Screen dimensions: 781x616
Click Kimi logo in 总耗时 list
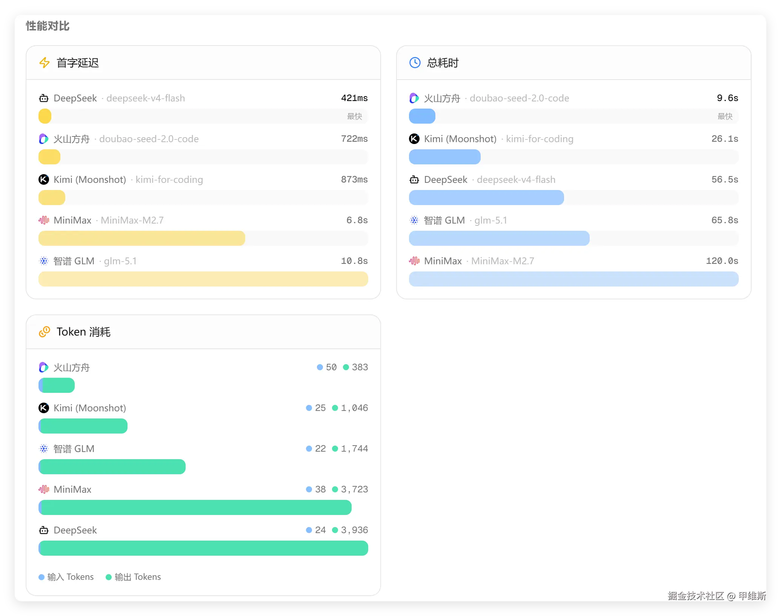414,139
